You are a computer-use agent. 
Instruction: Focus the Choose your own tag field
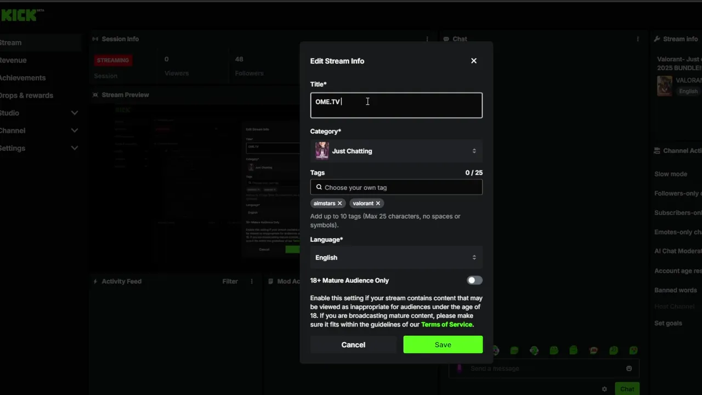[396, 187]
